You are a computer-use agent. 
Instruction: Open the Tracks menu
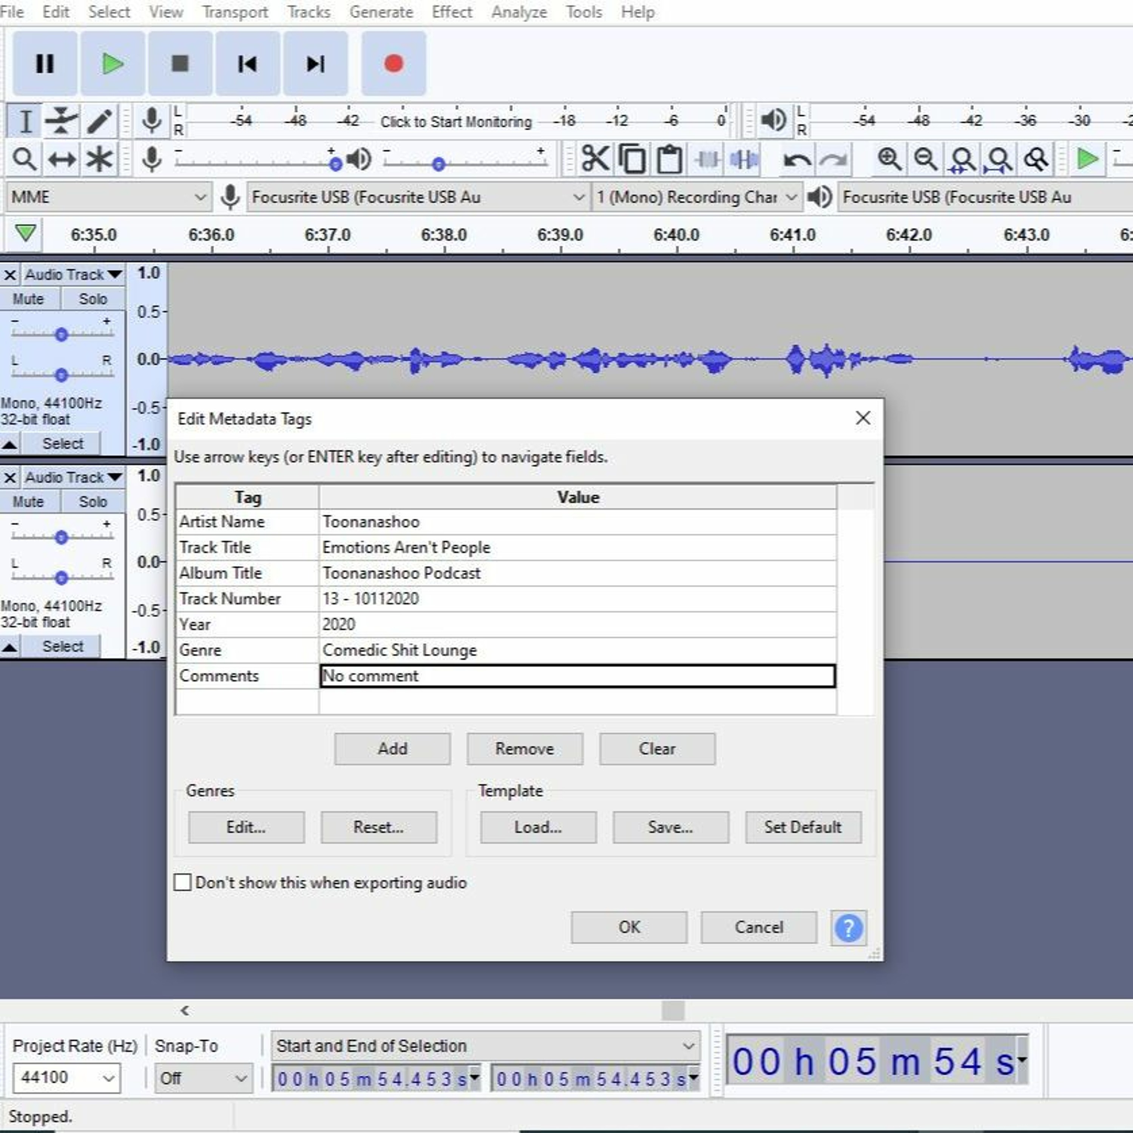[x=309, y=12]
